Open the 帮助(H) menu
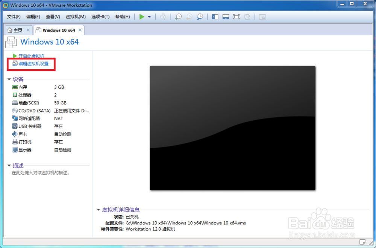Screen dimensions: 376x248 click(x=123, y=17)
